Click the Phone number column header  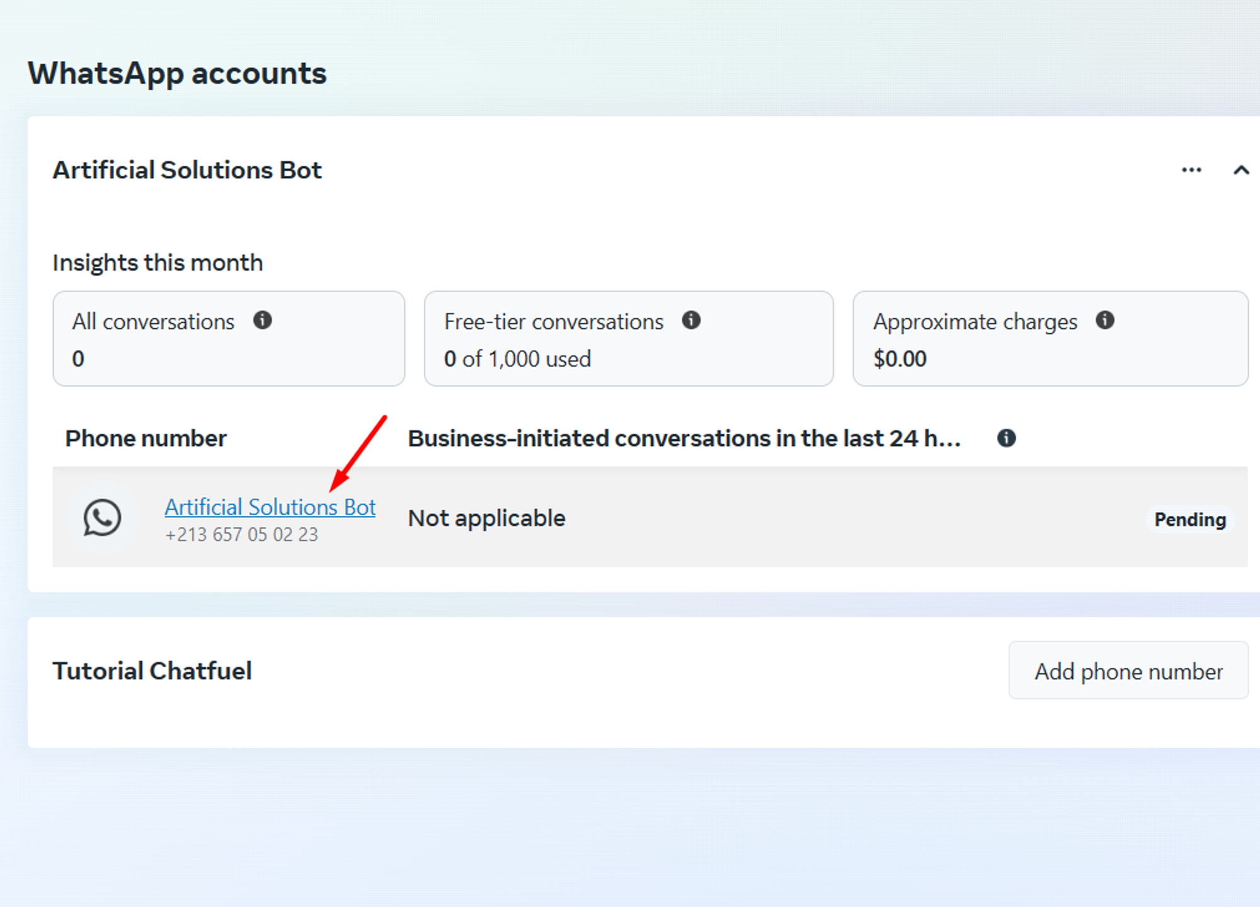146,438
